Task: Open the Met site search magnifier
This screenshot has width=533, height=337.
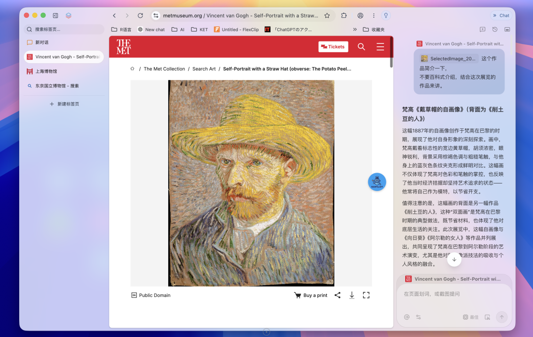Action: (361, 46)
